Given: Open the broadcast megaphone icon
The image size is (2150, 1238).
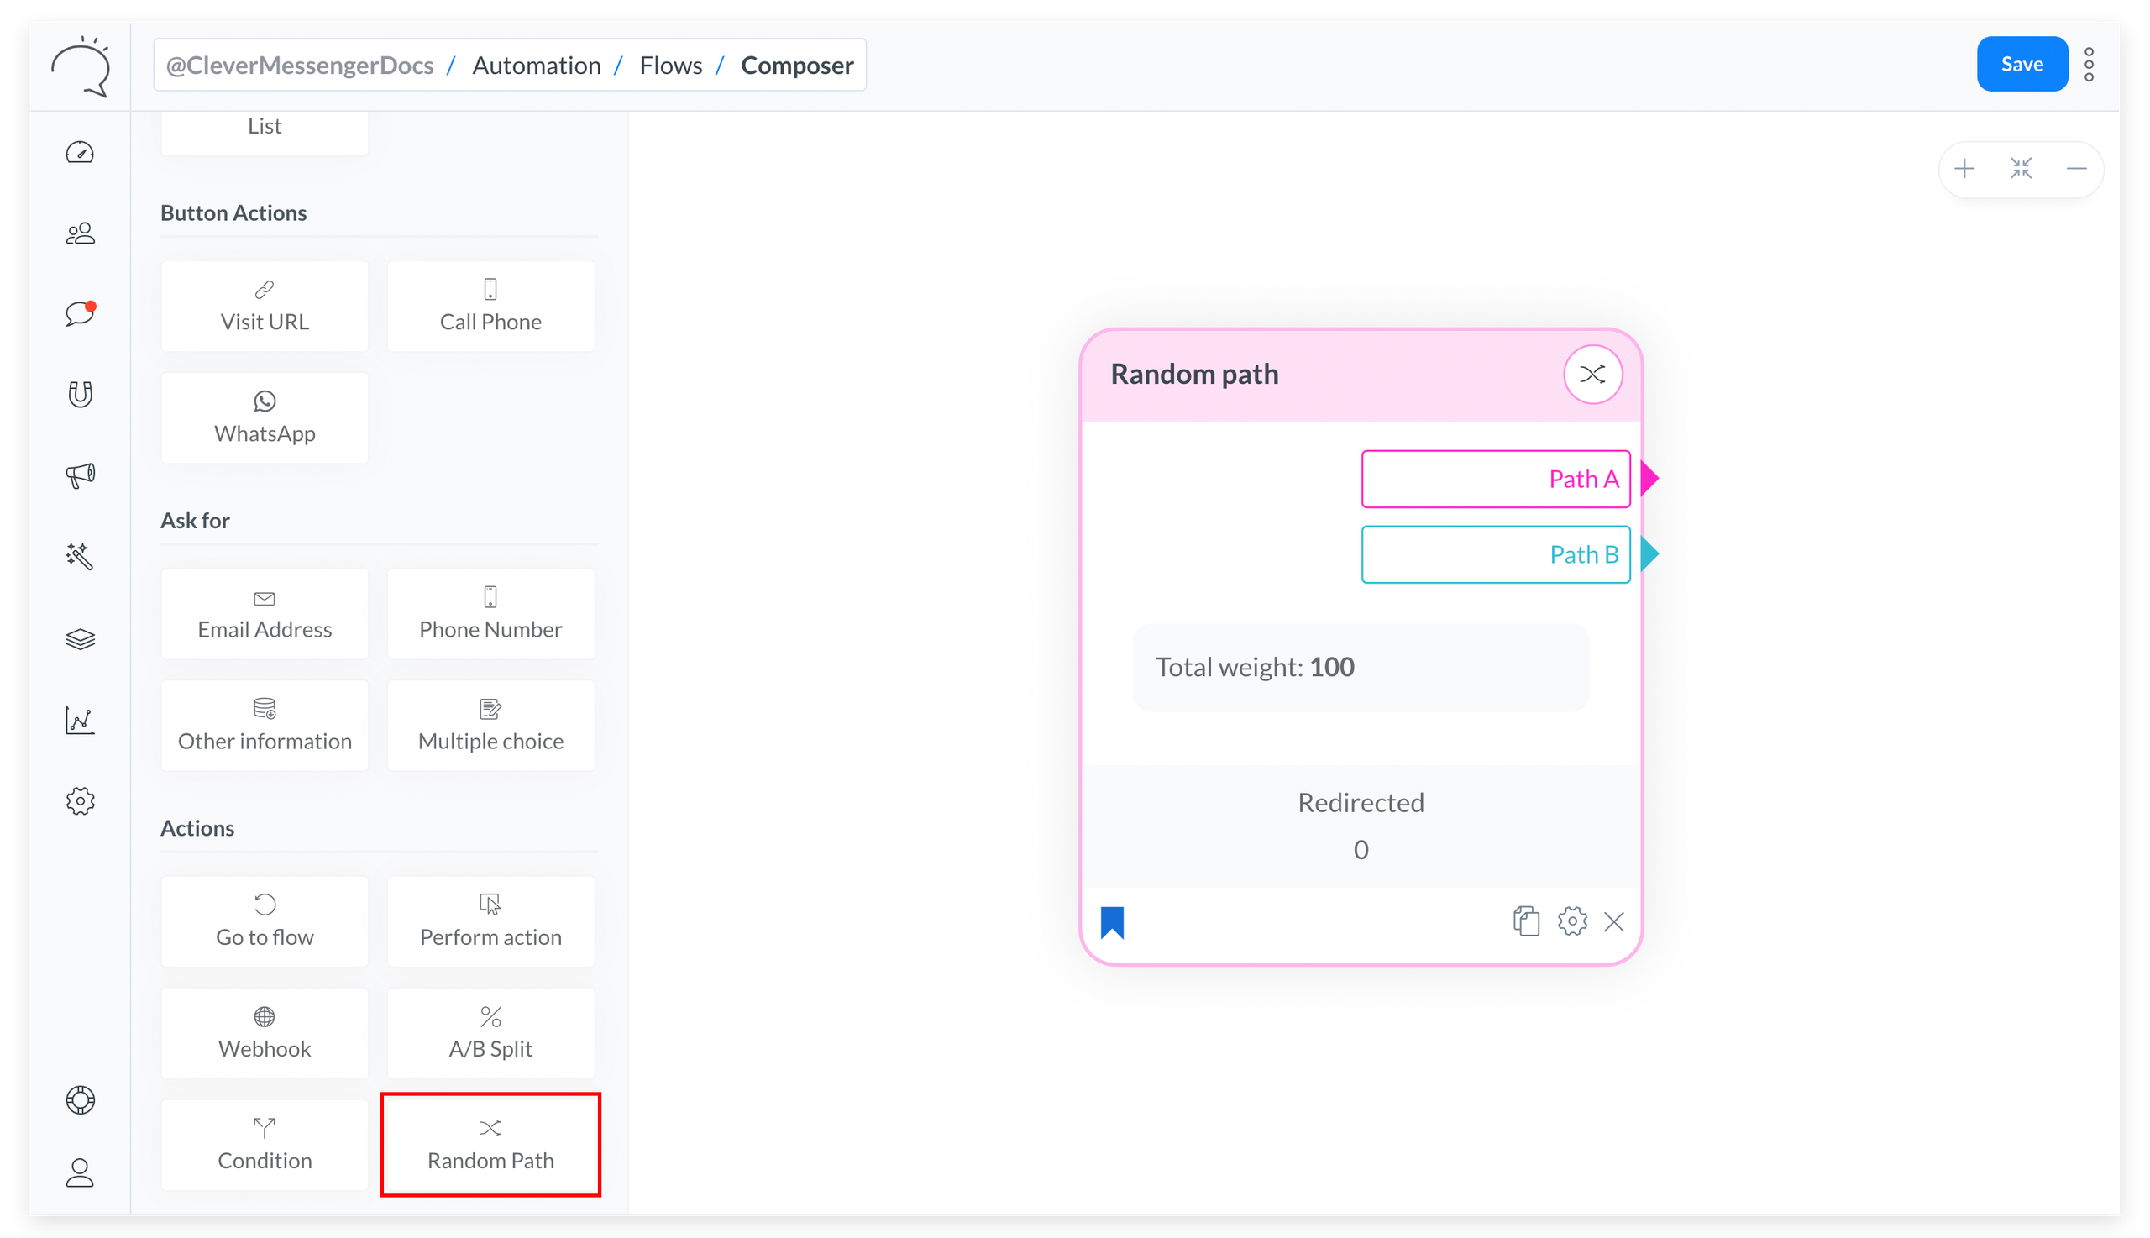Looking at the screenshot, I should pyautogui.click(x=80, y=475).
